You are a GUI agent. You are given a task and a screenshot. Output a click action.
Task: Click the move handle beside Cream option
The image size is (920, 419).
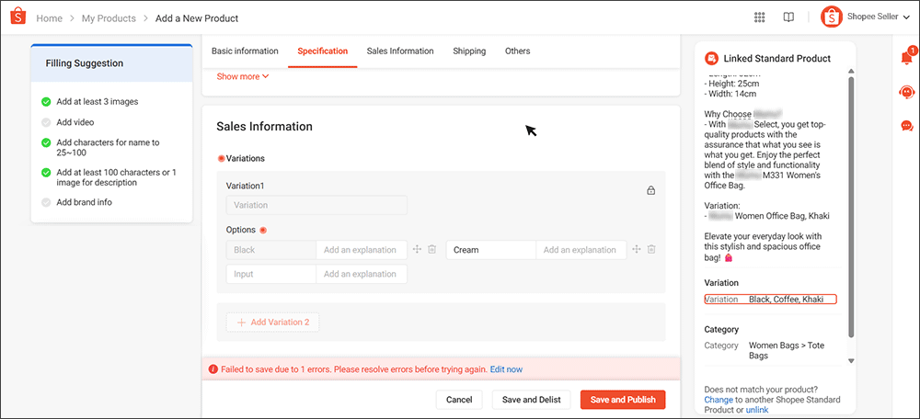[x=637, y=250]
